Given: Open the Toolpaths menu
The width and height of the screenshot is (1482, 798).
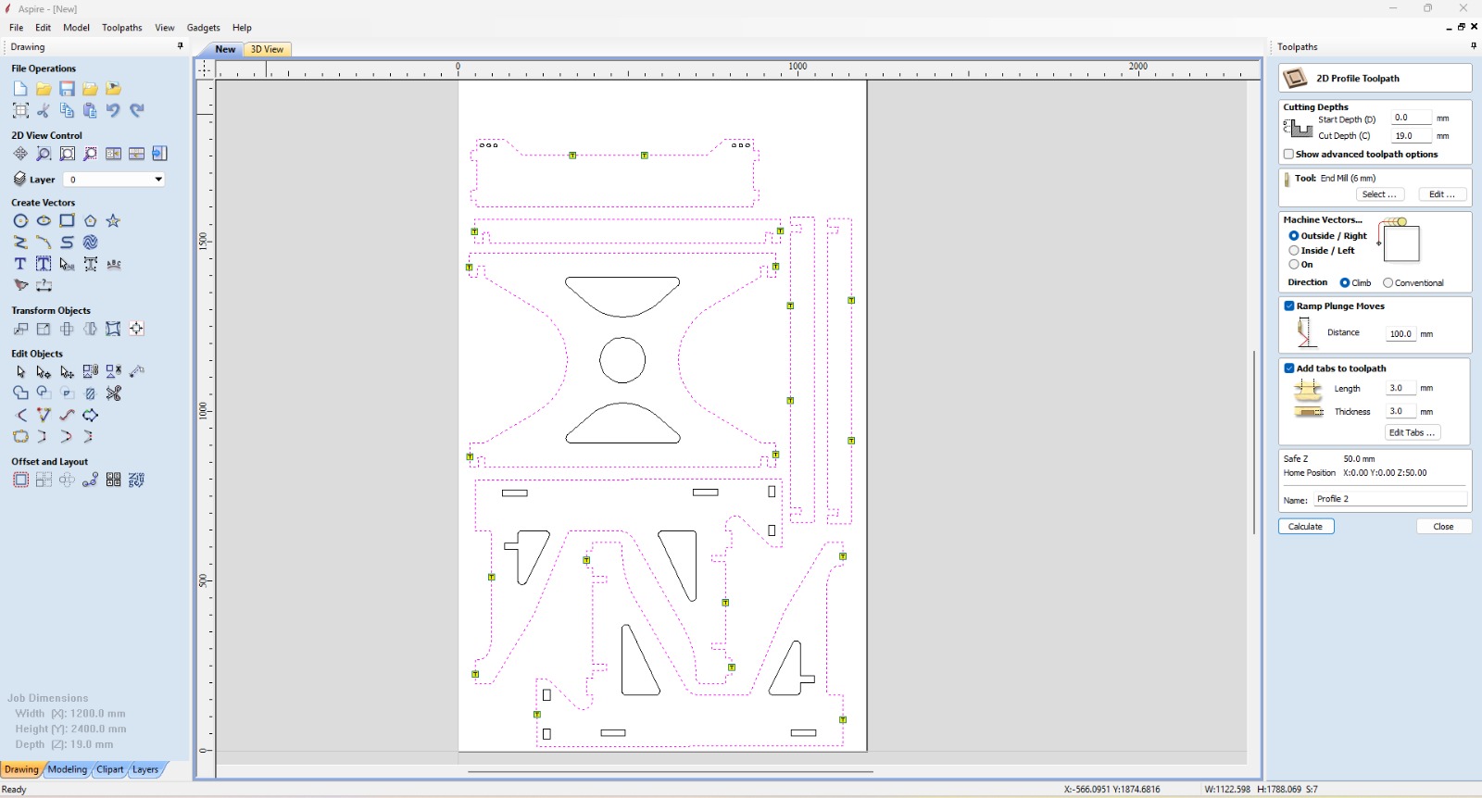Looking at the screenshot, I should click(122, 28).
